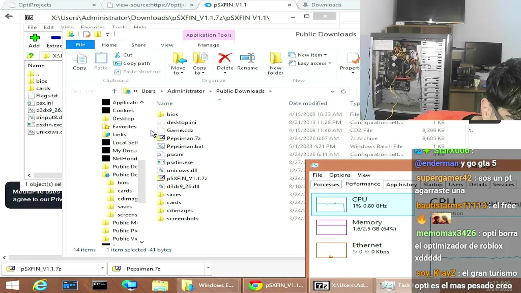Click the 7-Zip parent folder up icon
521x293 pixels.
coord(31,55)
